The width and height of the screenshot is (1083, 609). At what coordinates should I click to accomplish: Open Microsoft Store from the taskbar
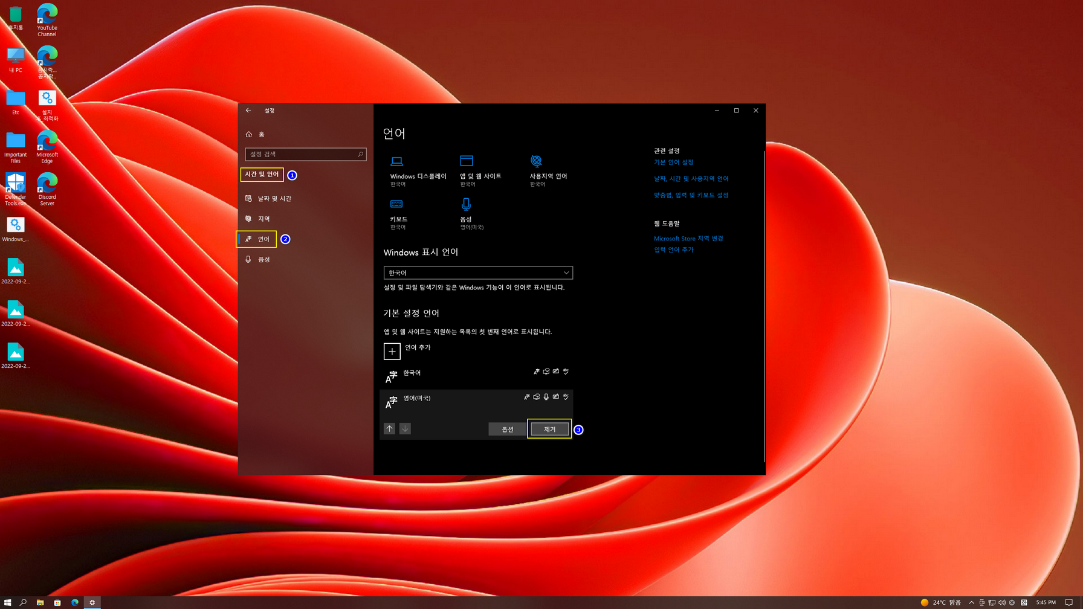point(57,602)
